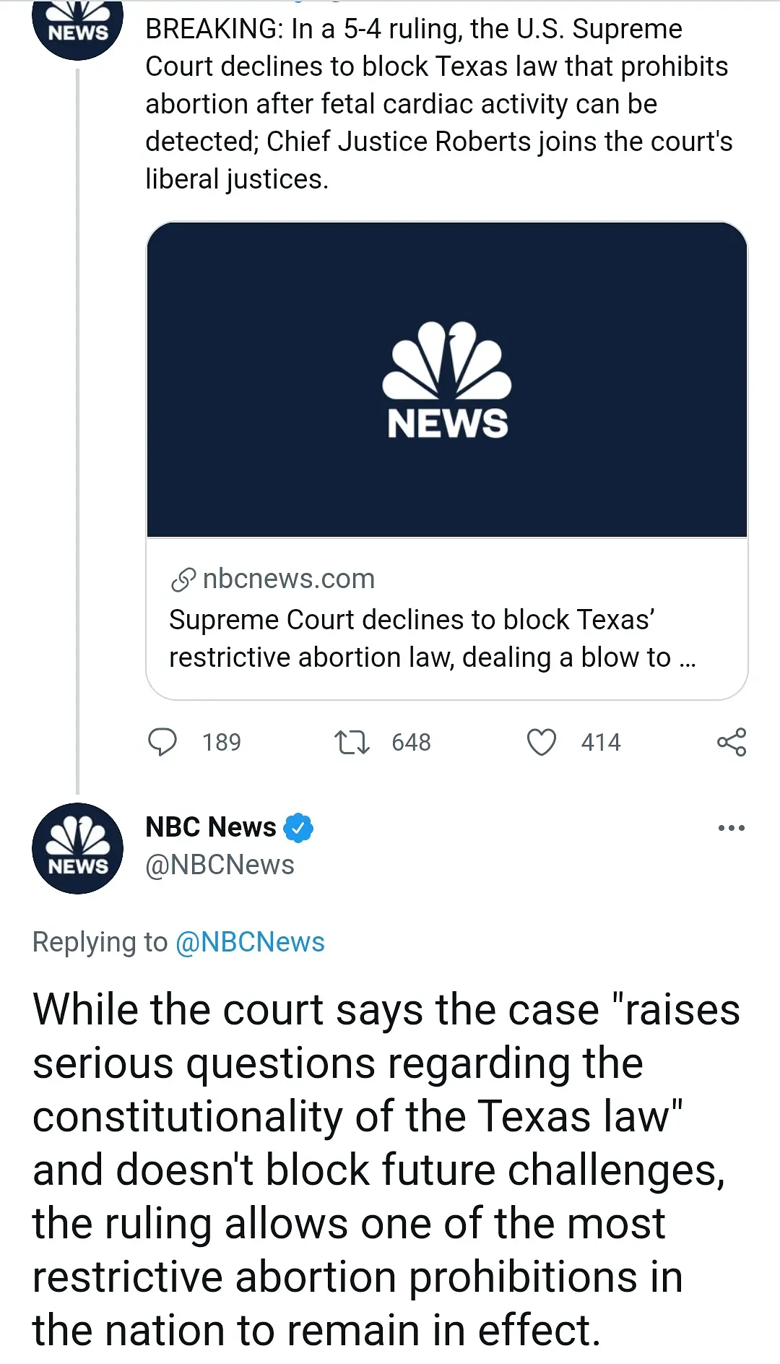Click the nbcnews.com domain label
780x1364 pixels.
(288, 579)
